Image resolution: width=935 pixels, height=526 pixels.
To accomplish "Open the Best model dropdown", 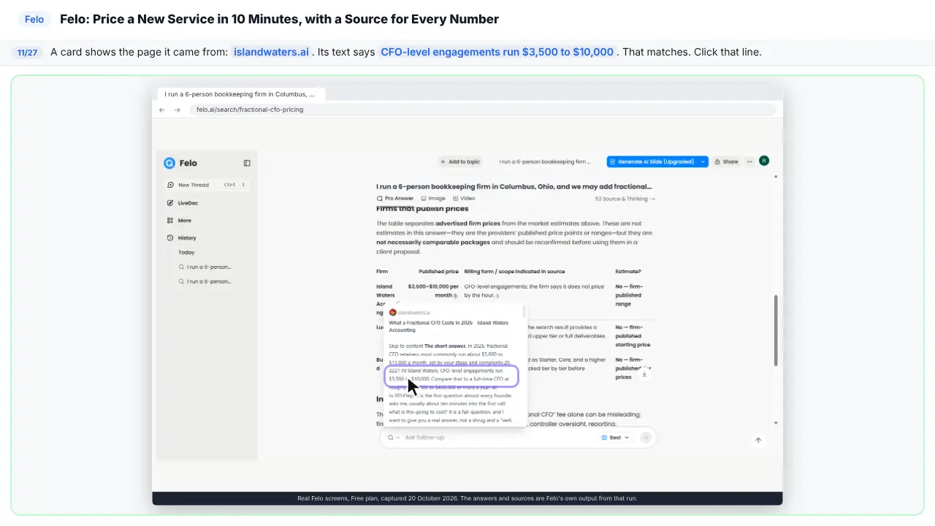I will point(615,438).
